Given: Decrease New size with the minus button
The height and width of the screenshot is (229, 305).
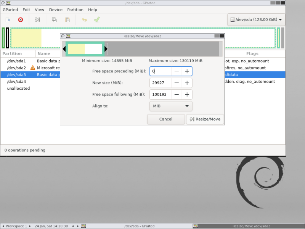Looking at the screenshot, I should [177, 83].
